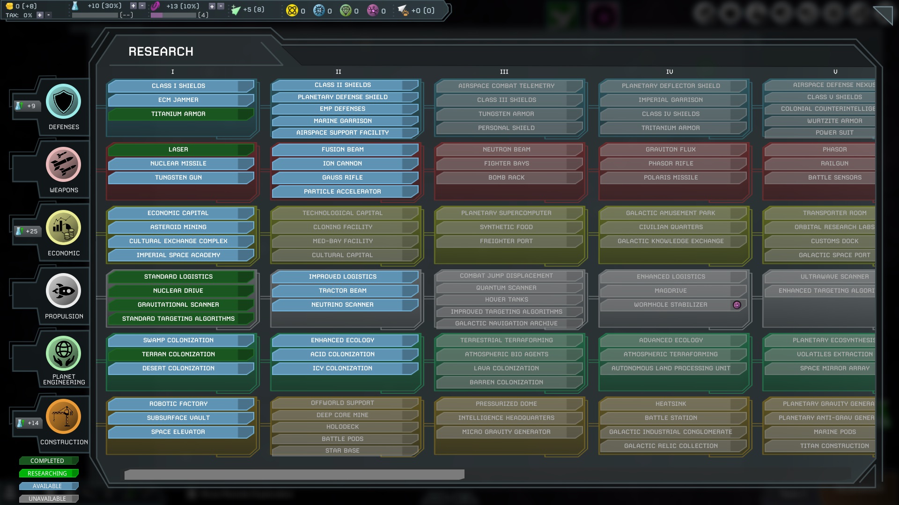Select the Construction crane icon
This screenshot has width=899, height=505.
pyautogui.click(x=64, y=417)
